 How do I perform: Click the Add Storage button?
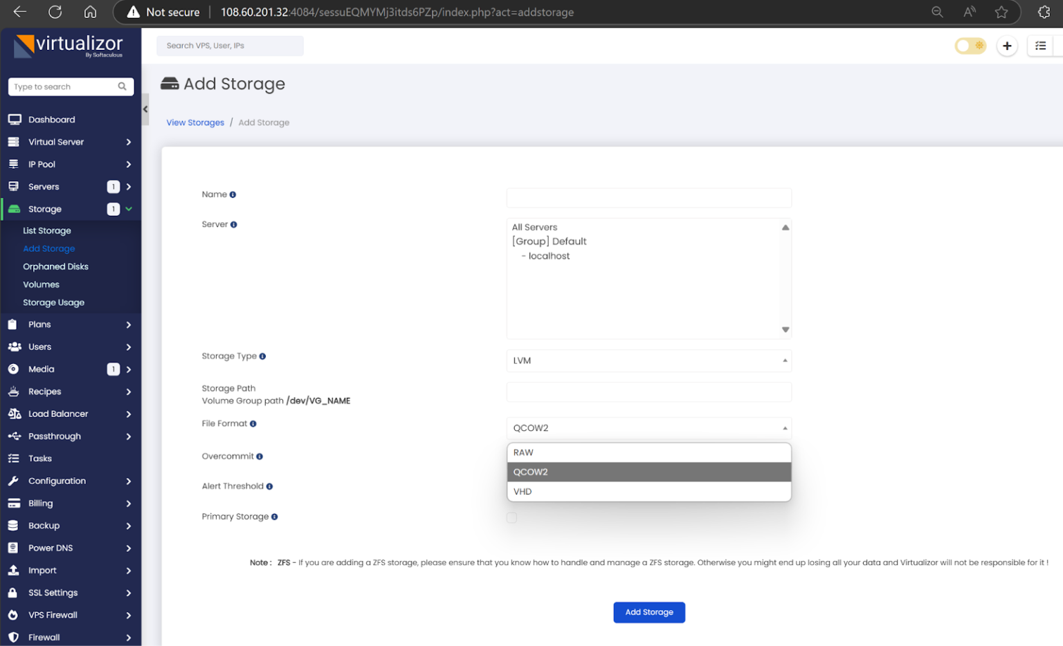[x=649, y=612]
